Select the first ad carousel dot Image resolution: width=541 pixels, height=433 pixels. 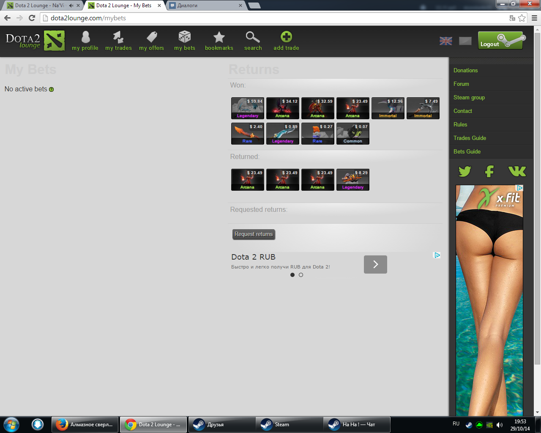pos(292,275)
